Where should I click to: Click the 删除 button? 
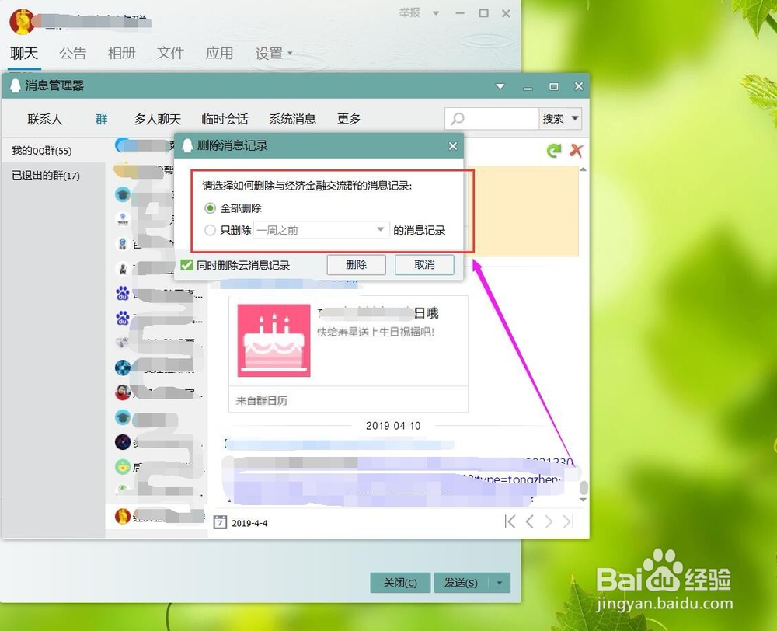tap(356, 264)
